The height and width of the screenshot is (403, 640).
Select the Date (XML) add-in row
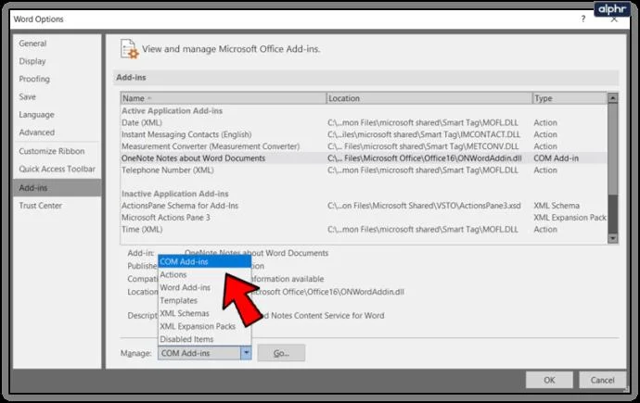pos(364,122)
